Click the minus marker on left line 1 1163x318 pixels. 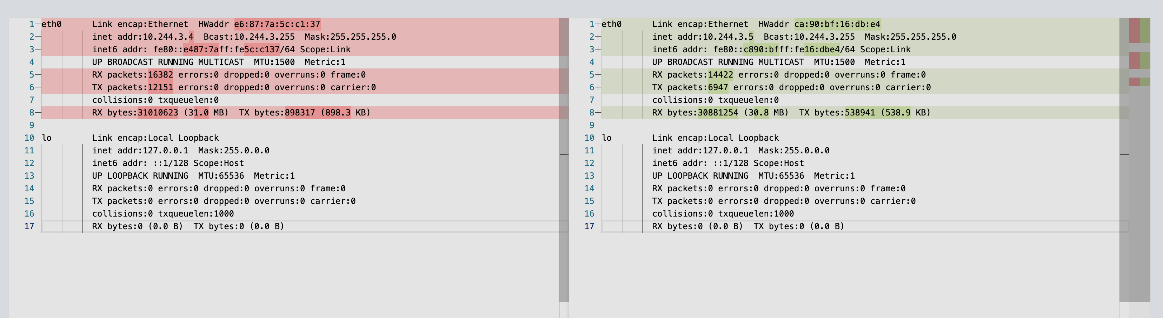38,24
